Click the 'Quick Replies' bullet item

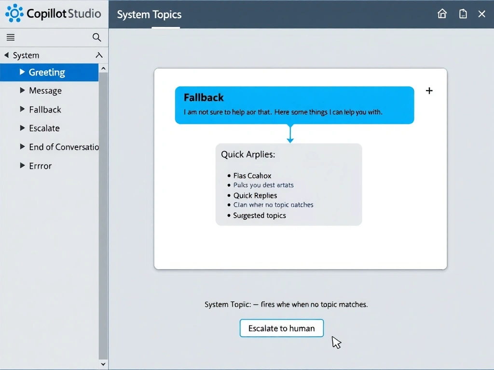click(255, 196)
